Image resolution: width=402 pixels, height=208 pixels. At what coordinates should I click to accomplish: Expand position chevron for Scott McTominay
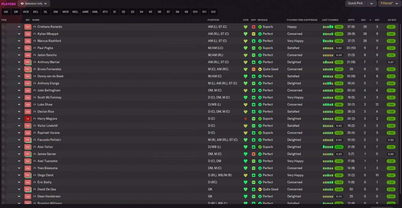pos(19,98)
